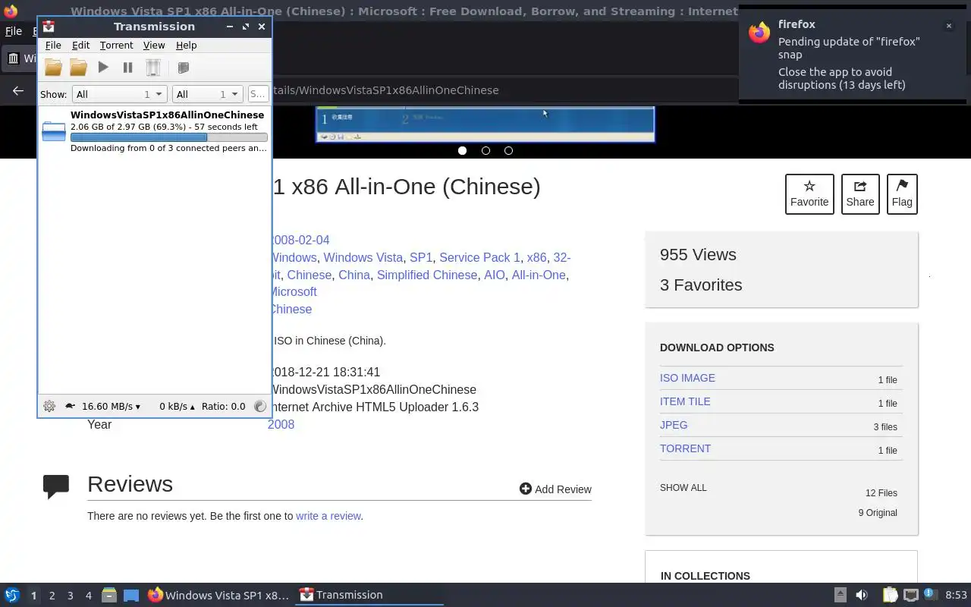Flag this item with the Flag button
The width and height of the screenshot is (971, 607).
[x=902, y=194]
